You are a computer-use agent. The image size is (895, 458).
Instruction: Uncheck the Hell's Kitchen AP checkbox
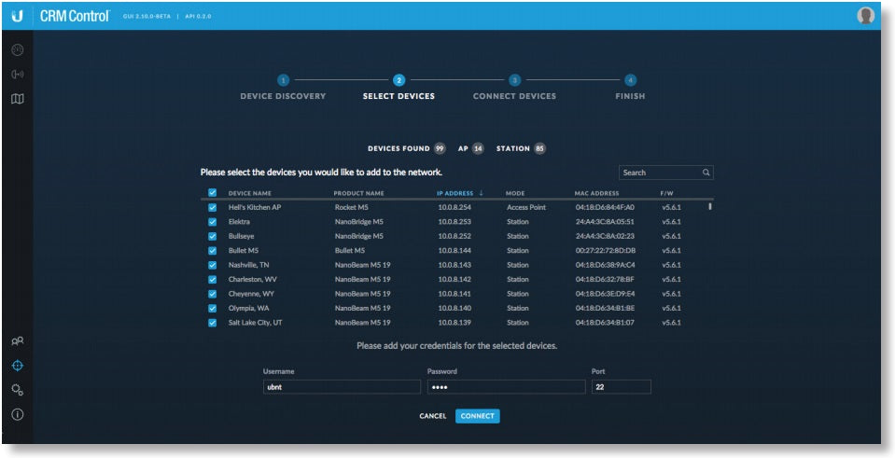tap(213, 208)
